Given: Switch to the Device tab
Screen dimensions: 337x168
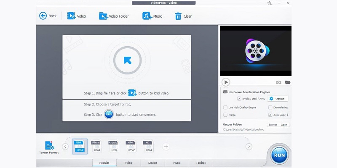Looking at the screenshot, I should click(x=152, y=163).
